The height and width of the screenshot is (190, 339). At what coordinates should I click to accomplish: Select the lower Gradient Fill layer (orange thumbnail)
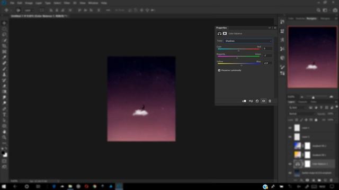point(297,155)
